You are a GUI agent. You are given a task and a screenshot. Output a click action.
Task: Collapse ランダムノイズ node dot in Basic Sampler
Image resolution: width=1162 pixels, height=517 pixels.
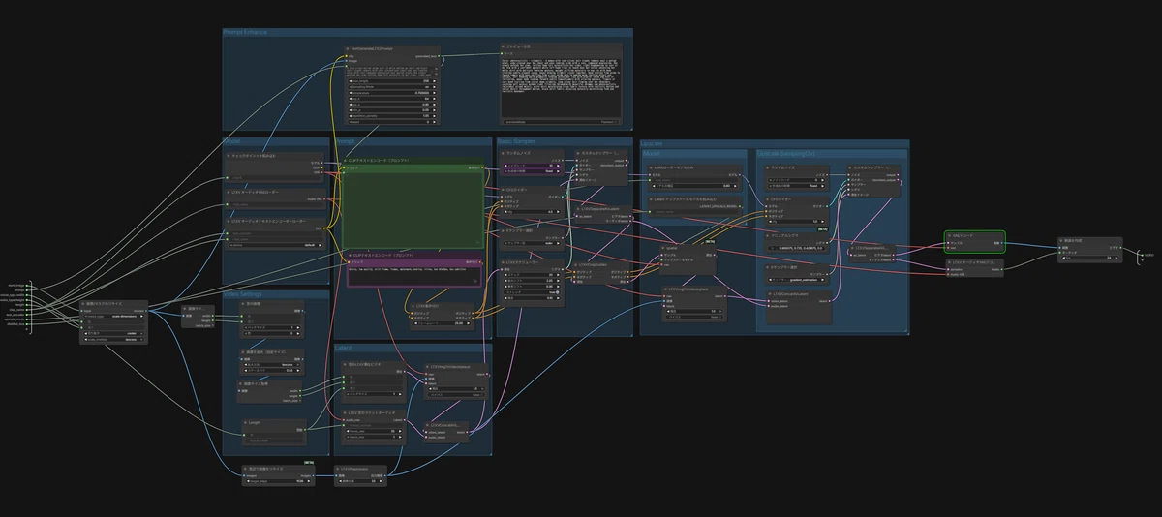505,153
